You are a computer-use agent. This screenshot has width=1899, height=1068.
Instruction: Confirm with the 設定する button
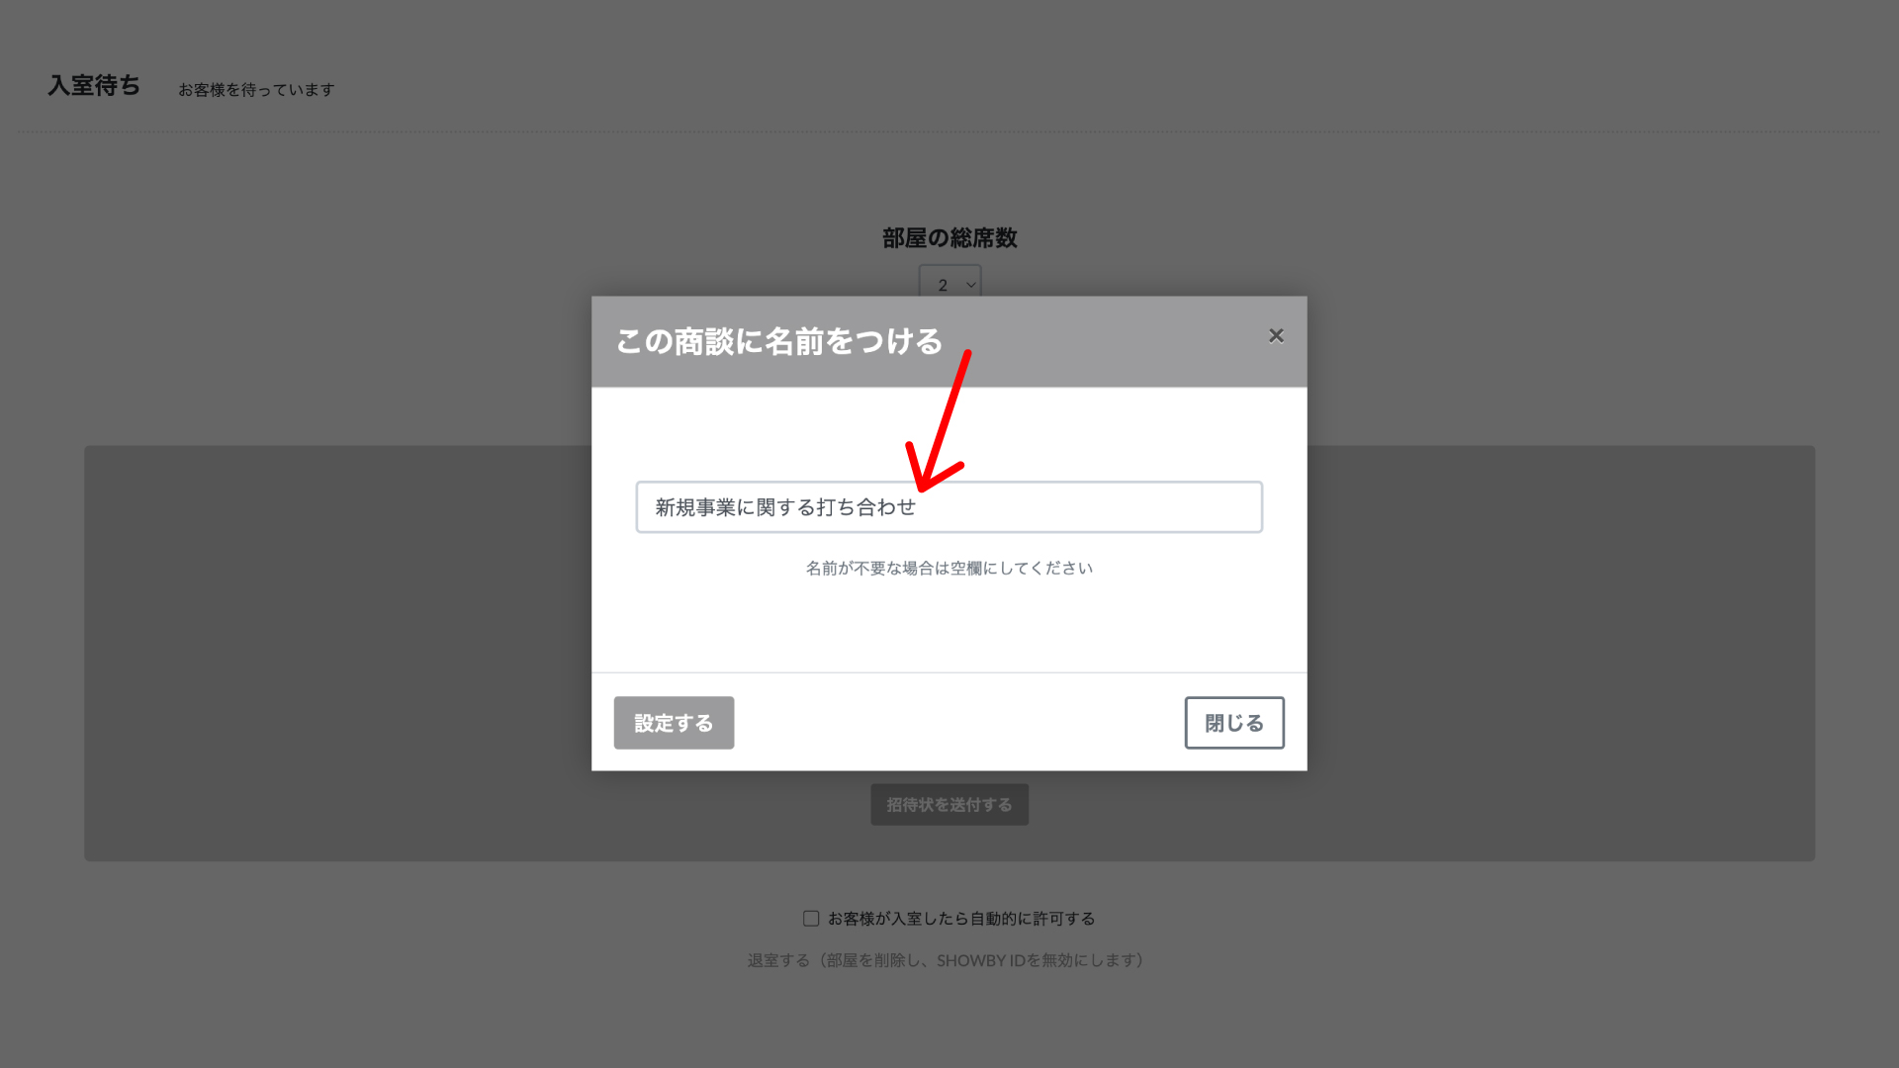pyautogui.click(x=674, y=723)
